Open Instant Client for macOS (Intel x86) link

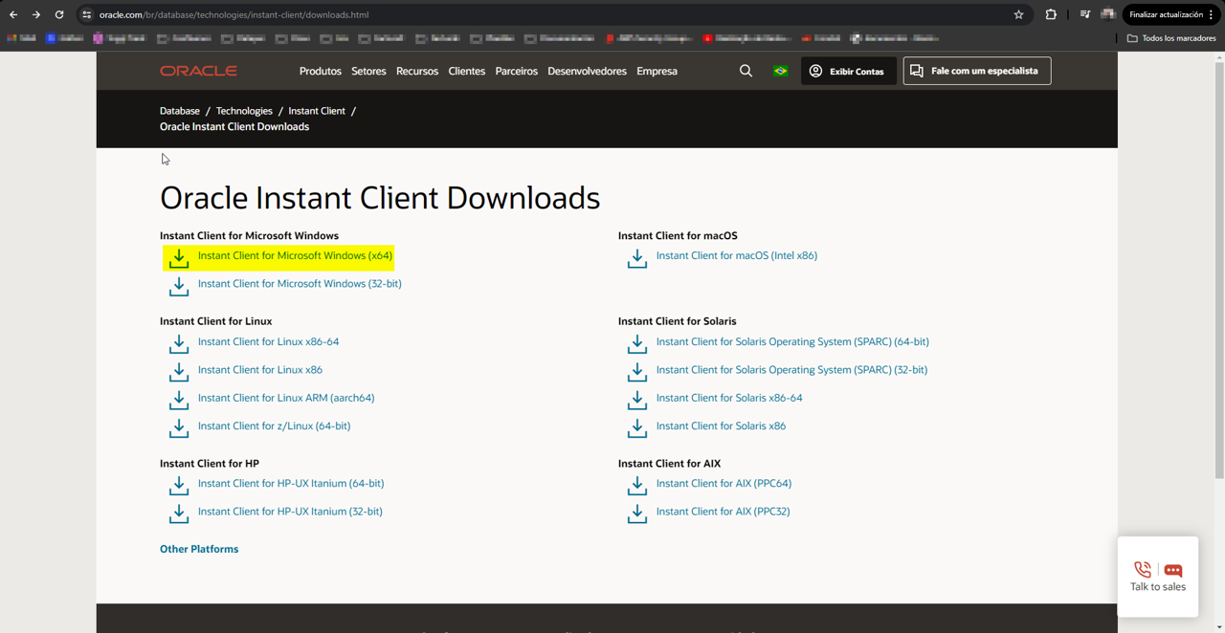pos(737,255)
